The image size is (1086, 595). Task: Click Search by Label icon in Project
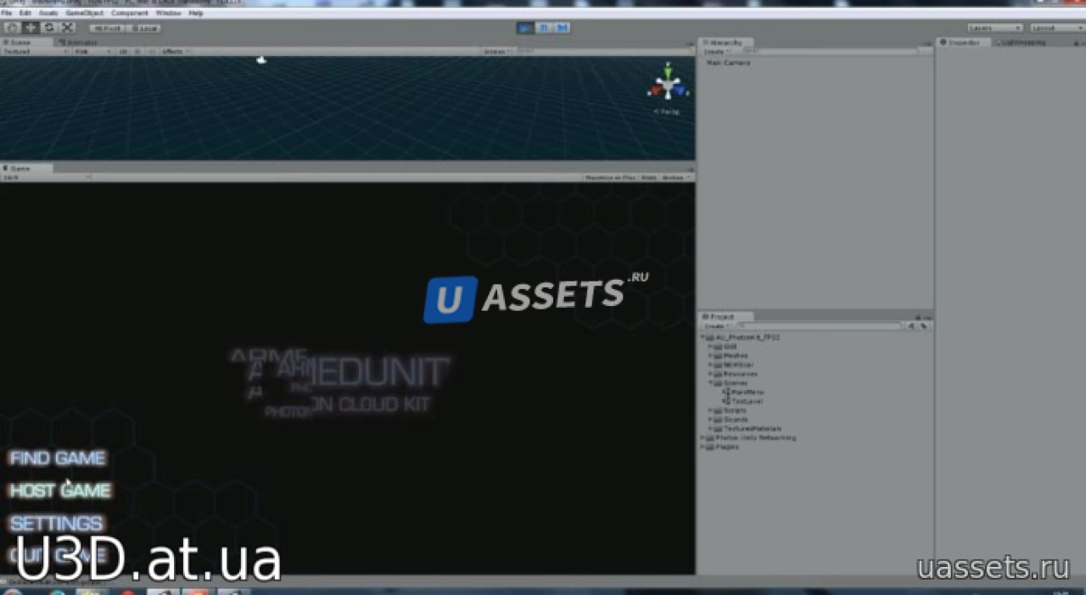coord(925,325)
